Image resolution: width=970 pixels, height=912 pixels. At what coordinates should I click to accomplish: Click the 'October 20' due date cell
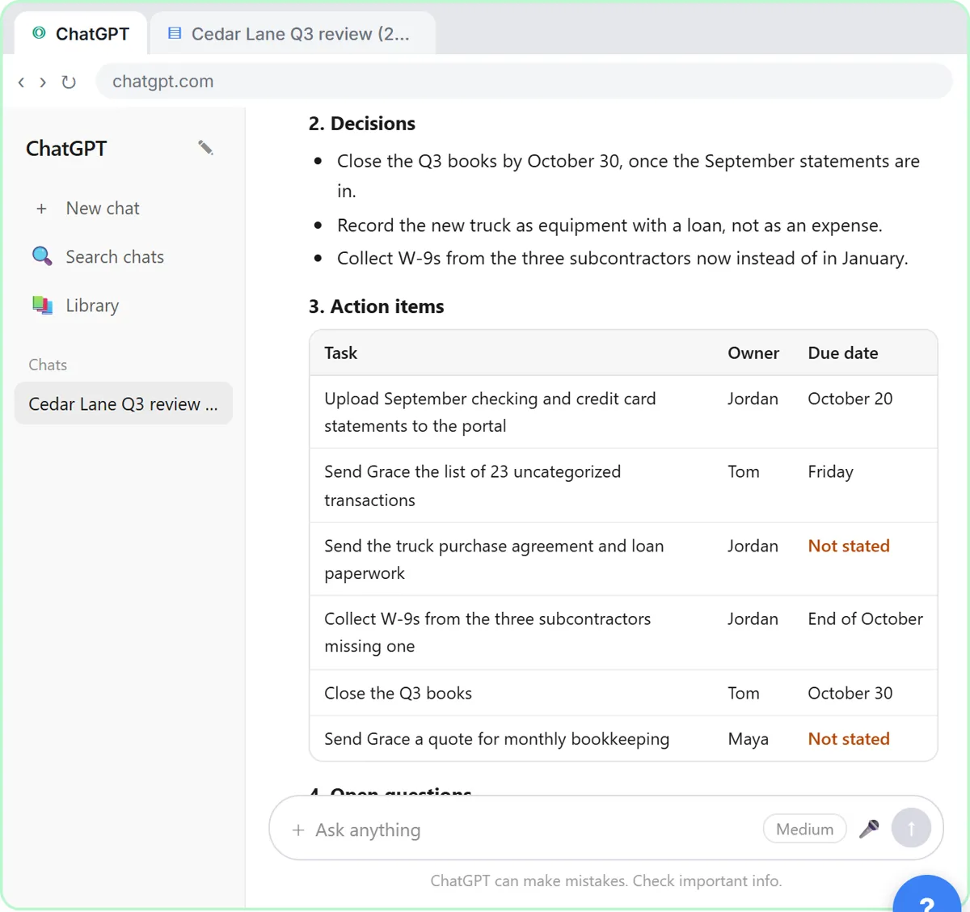pyautogui.click(x=850, y=399)
